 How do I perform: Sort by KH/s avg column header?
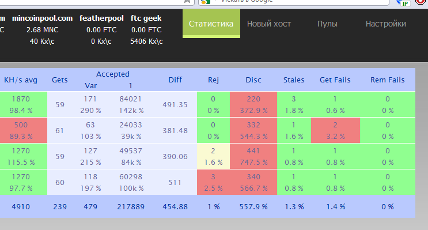[x=21, y=80]
